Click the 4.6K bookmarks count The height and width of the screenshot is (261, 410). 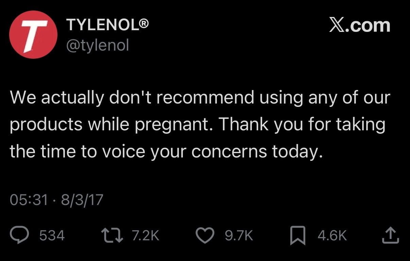tap(332, 236)
